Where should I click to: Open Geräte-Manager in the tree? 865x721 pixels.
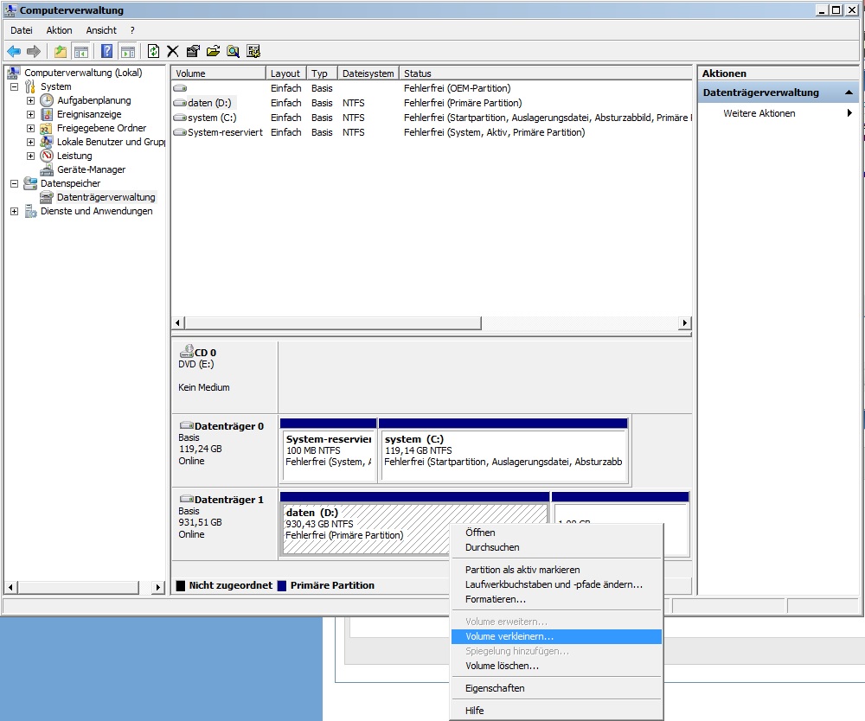coord(91,169)
